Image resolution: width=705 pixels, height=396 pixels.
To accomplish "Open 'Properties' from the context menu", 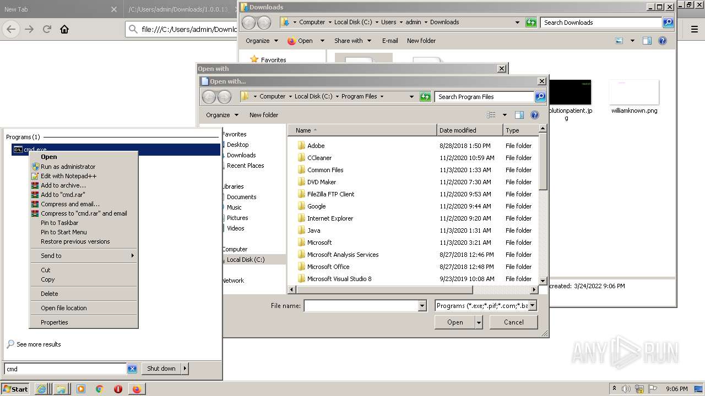I will [x=55, y=322].
